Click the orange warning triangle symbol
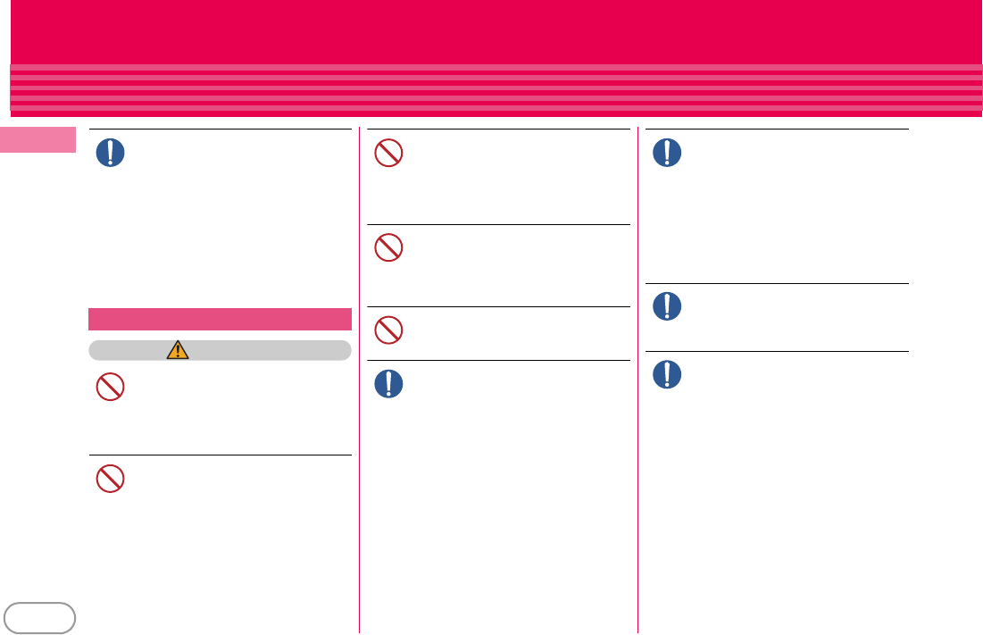The width and height of the screenshot is (983, 635). pos(178,350)
